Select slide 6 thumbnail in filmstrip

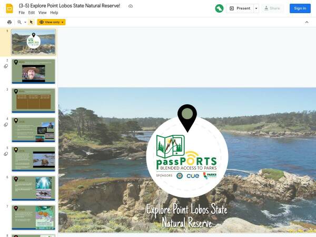[x=34, y=188]
